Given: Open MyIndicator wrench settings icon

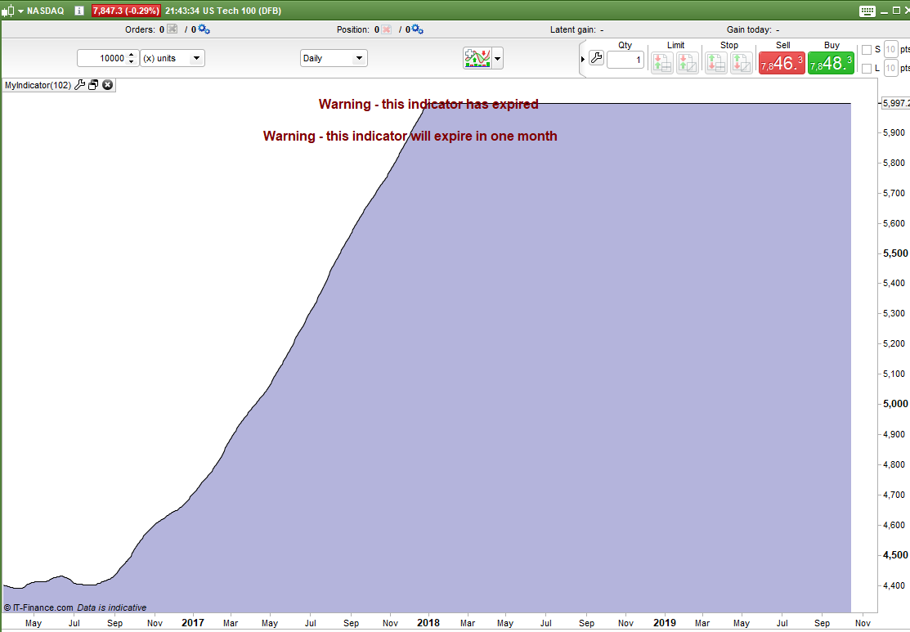Looking at the screenshot, I should [80, 85].
